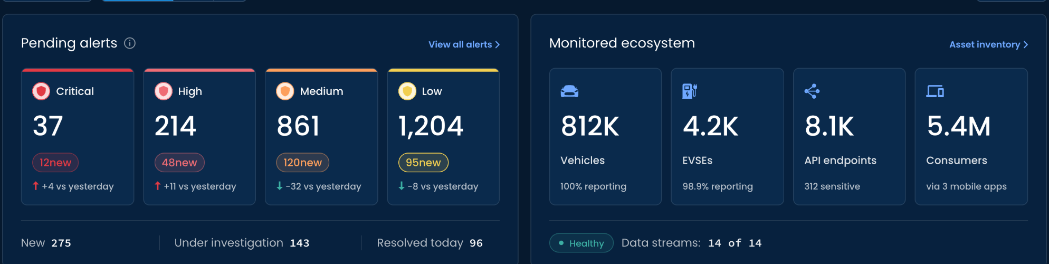Click the Medium alerts count 861

pos(298,126)
